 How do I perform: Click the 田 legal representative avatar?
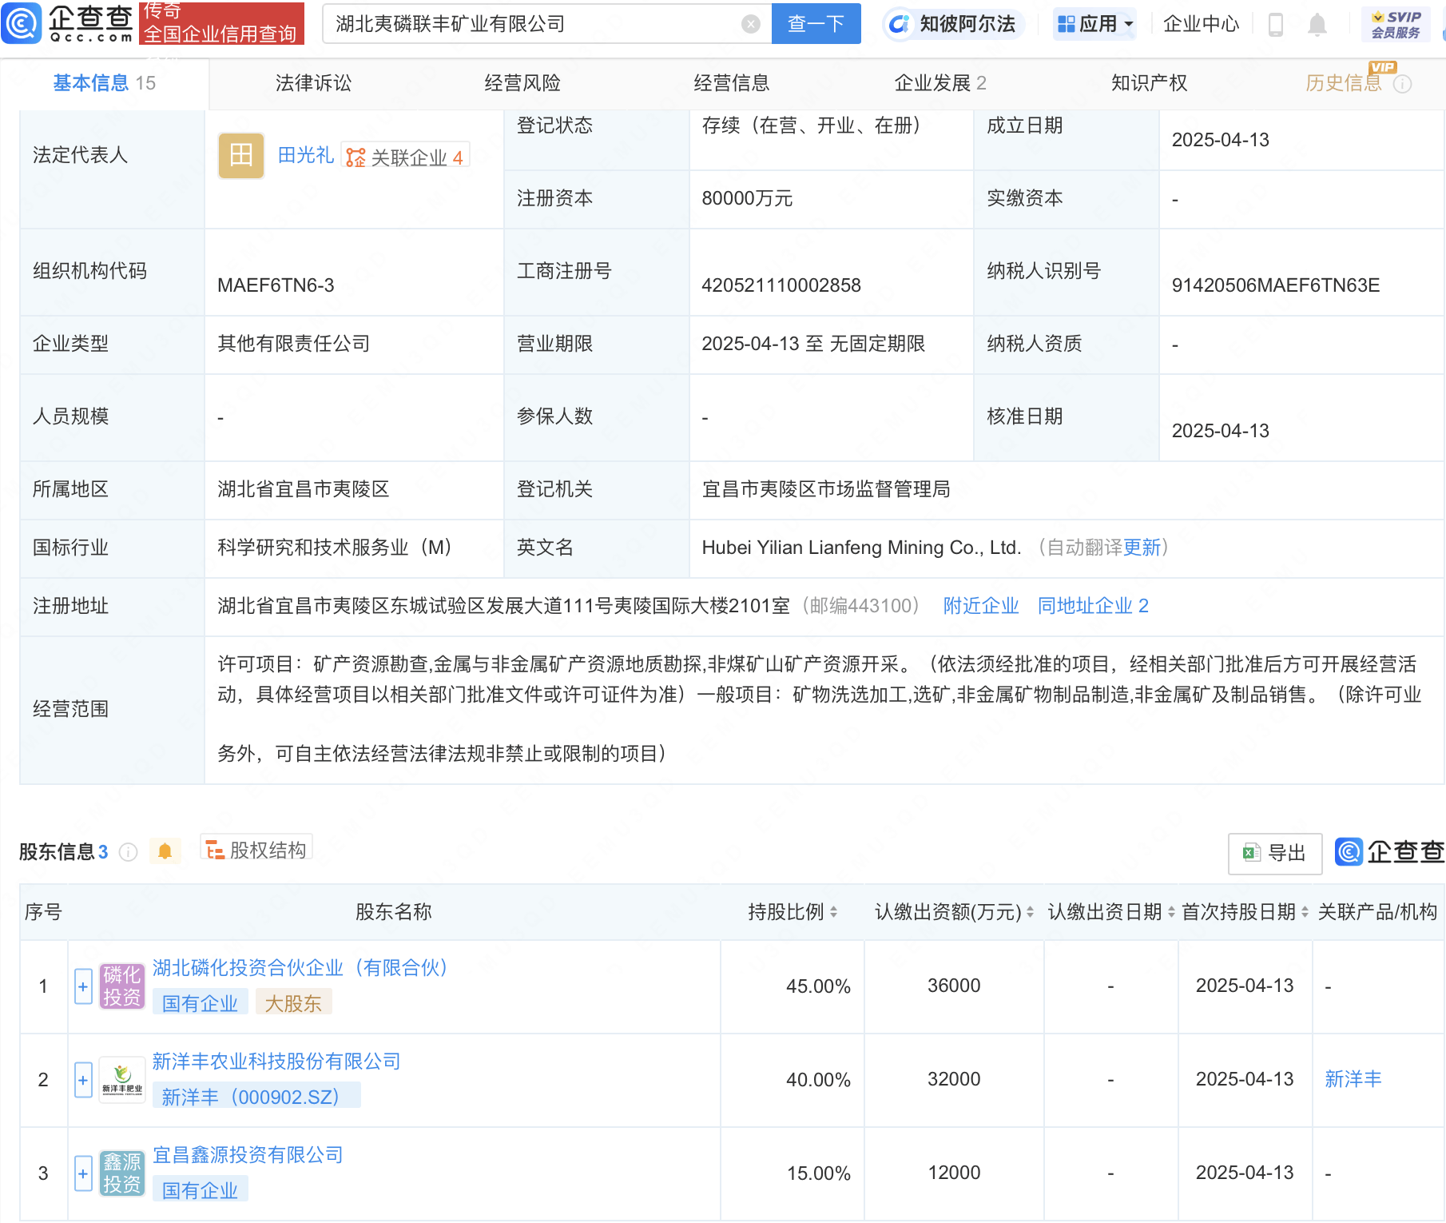241,155
